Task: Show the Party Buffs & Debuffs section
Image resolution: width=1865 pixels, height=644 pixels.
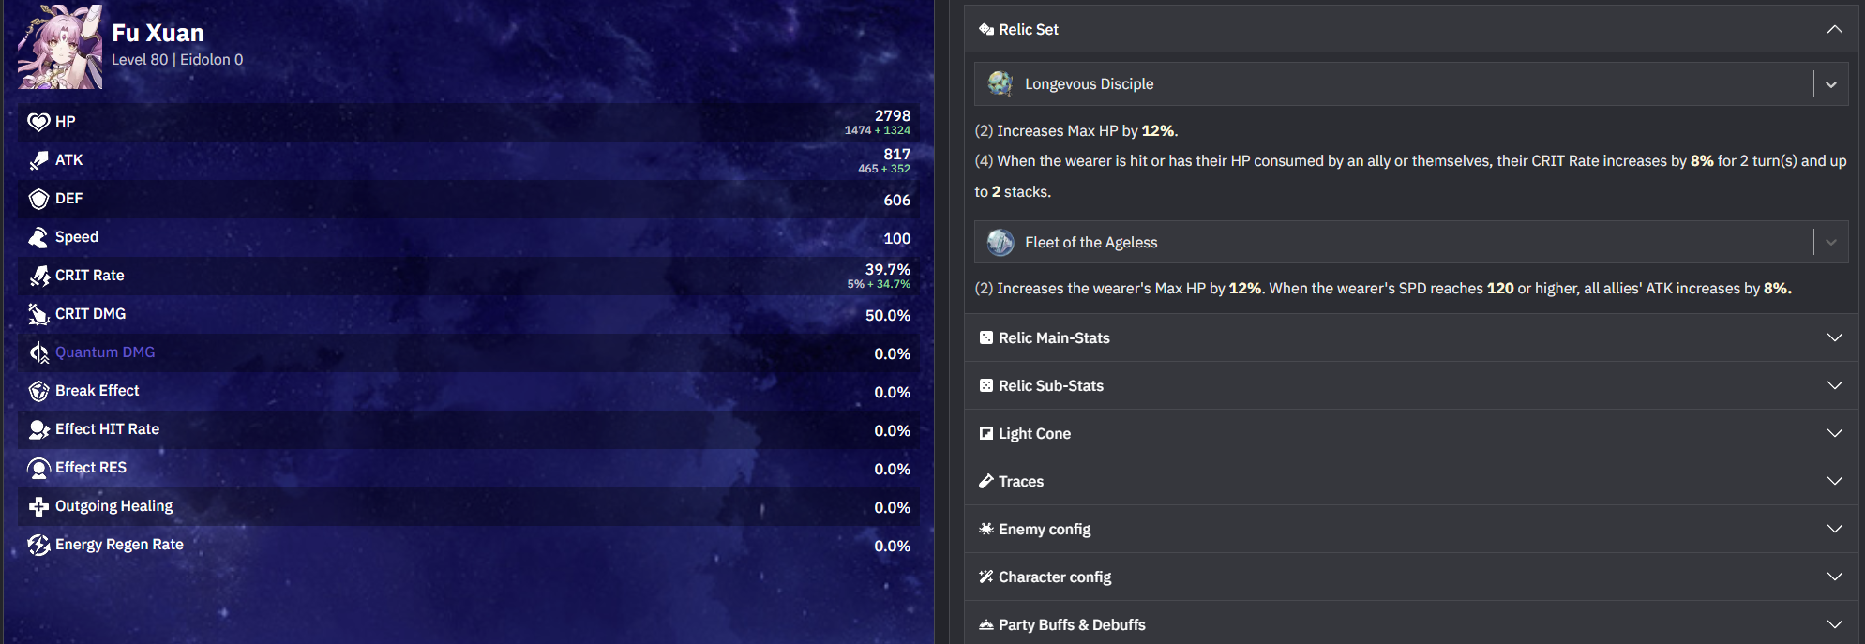Action: coord(1834,624)
